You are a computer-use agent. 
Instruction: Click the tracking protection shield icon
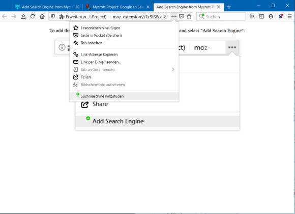pos(53,17)
